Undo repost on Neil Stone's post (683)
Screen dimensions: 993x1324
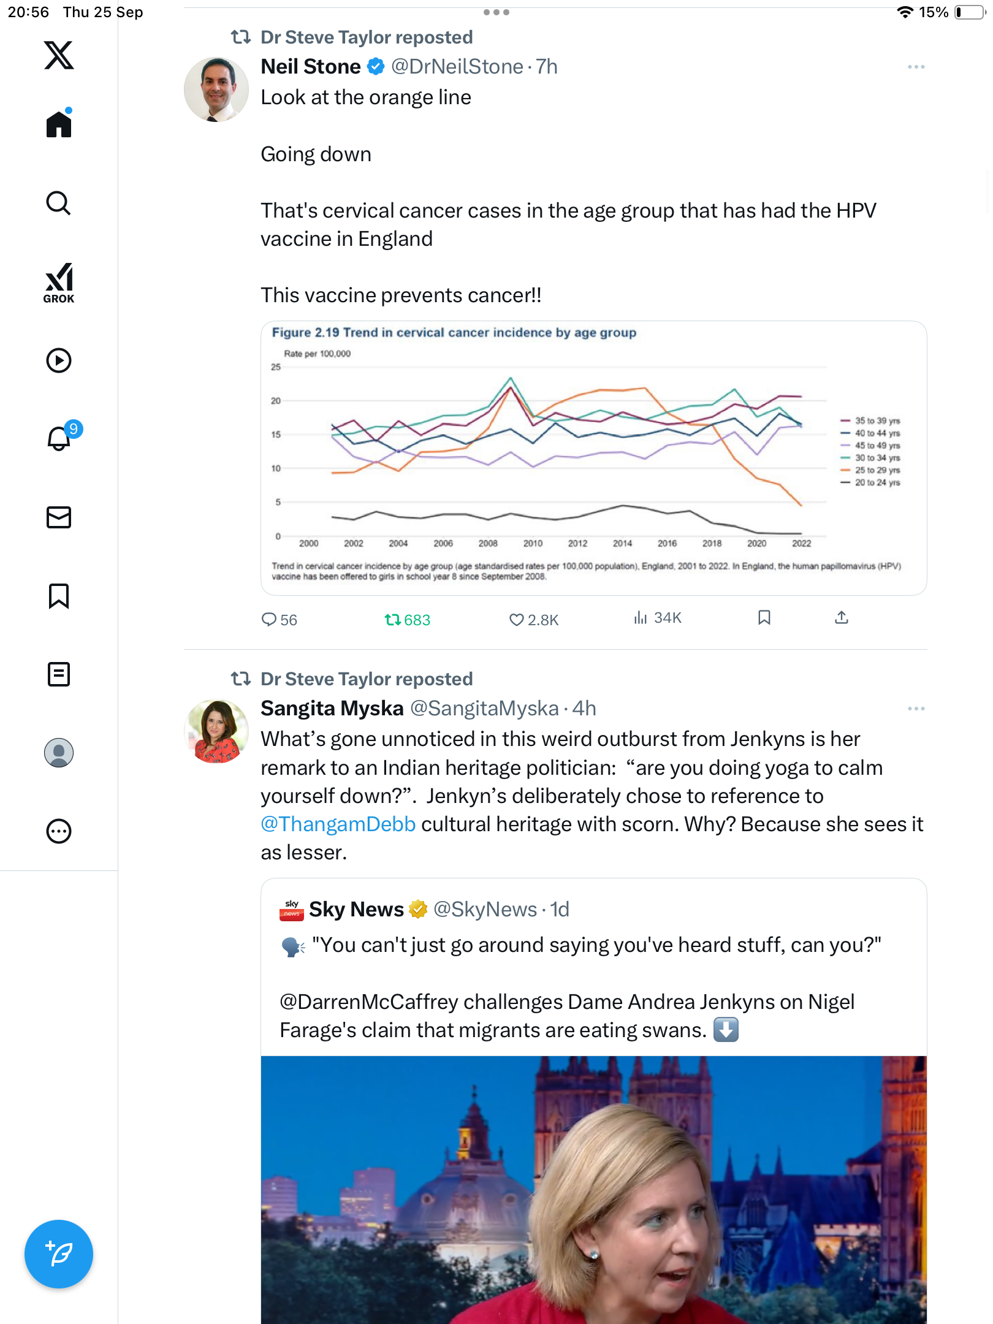393,620
